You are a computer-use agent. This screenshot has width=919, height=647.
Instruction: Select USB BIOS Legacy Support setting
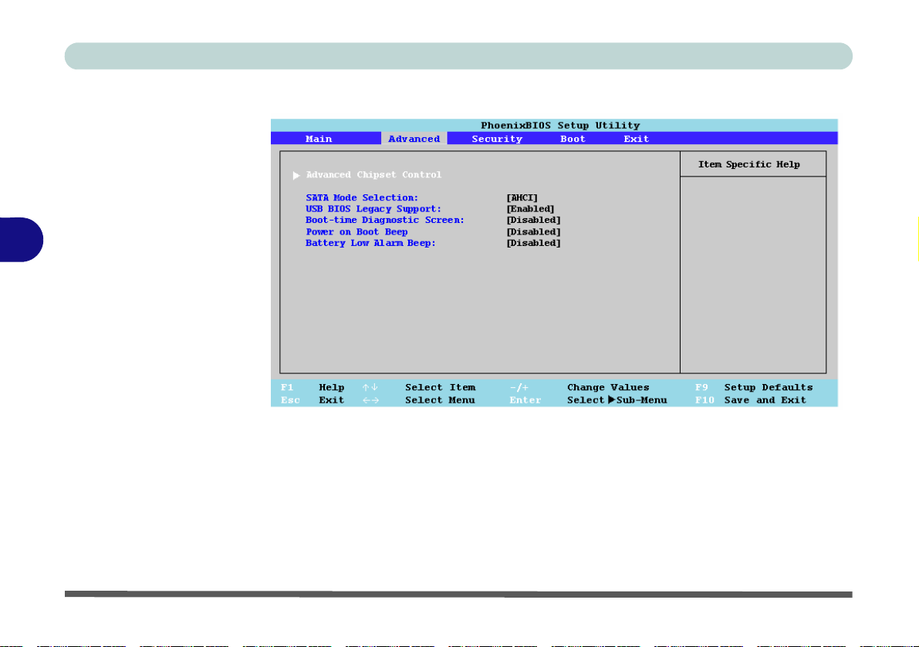[373, 209]
